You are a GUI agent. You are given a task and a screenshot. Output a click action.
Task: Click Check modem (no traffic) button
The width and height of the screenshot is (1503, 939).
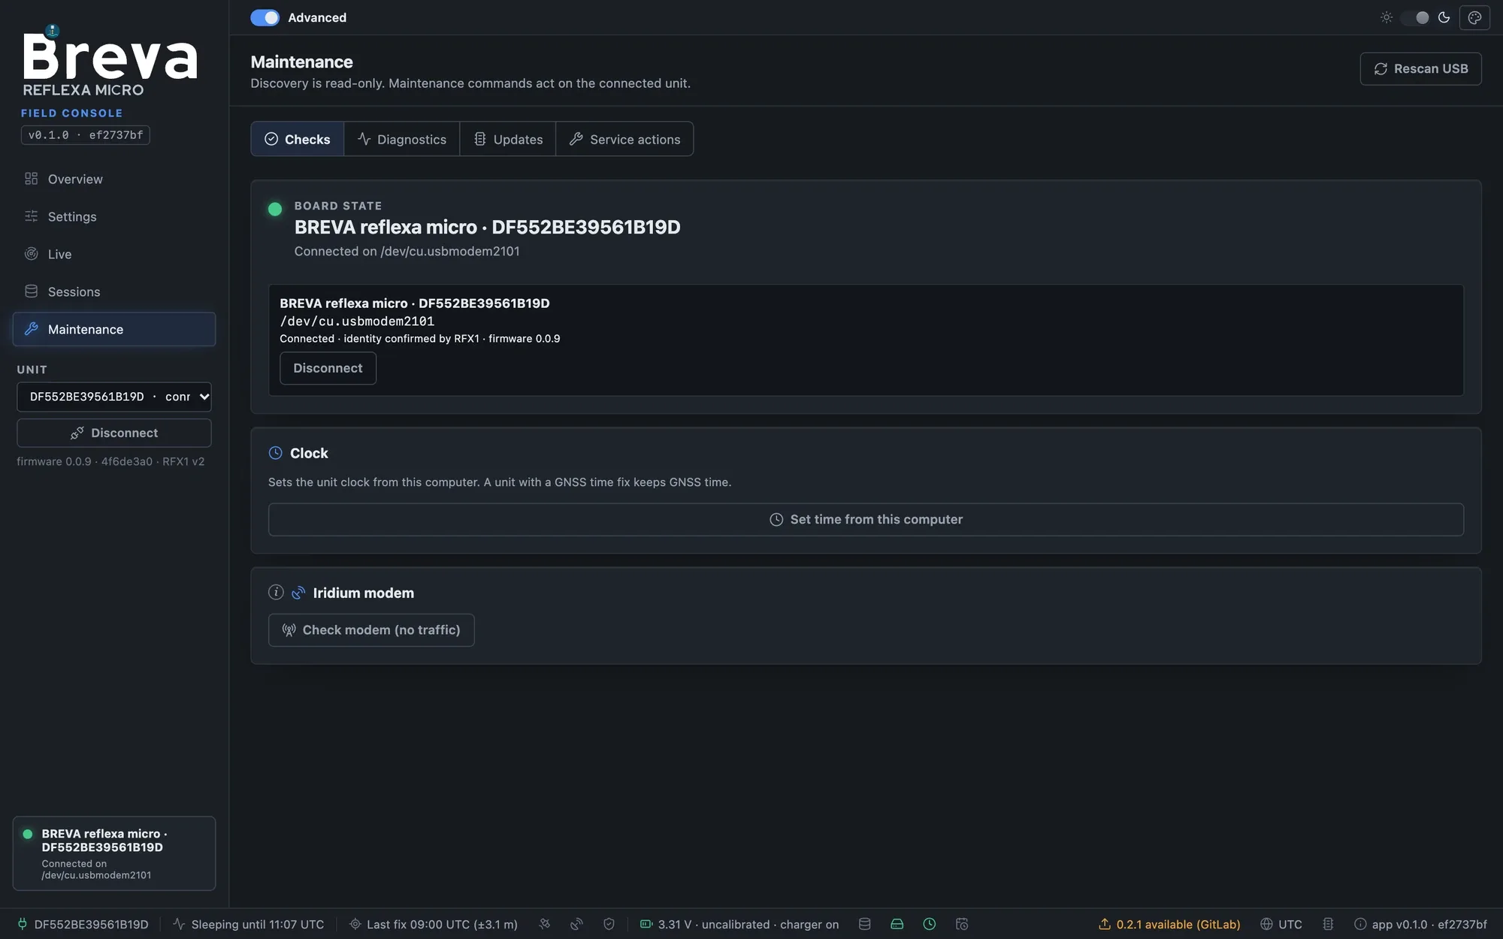pos(371,630)
